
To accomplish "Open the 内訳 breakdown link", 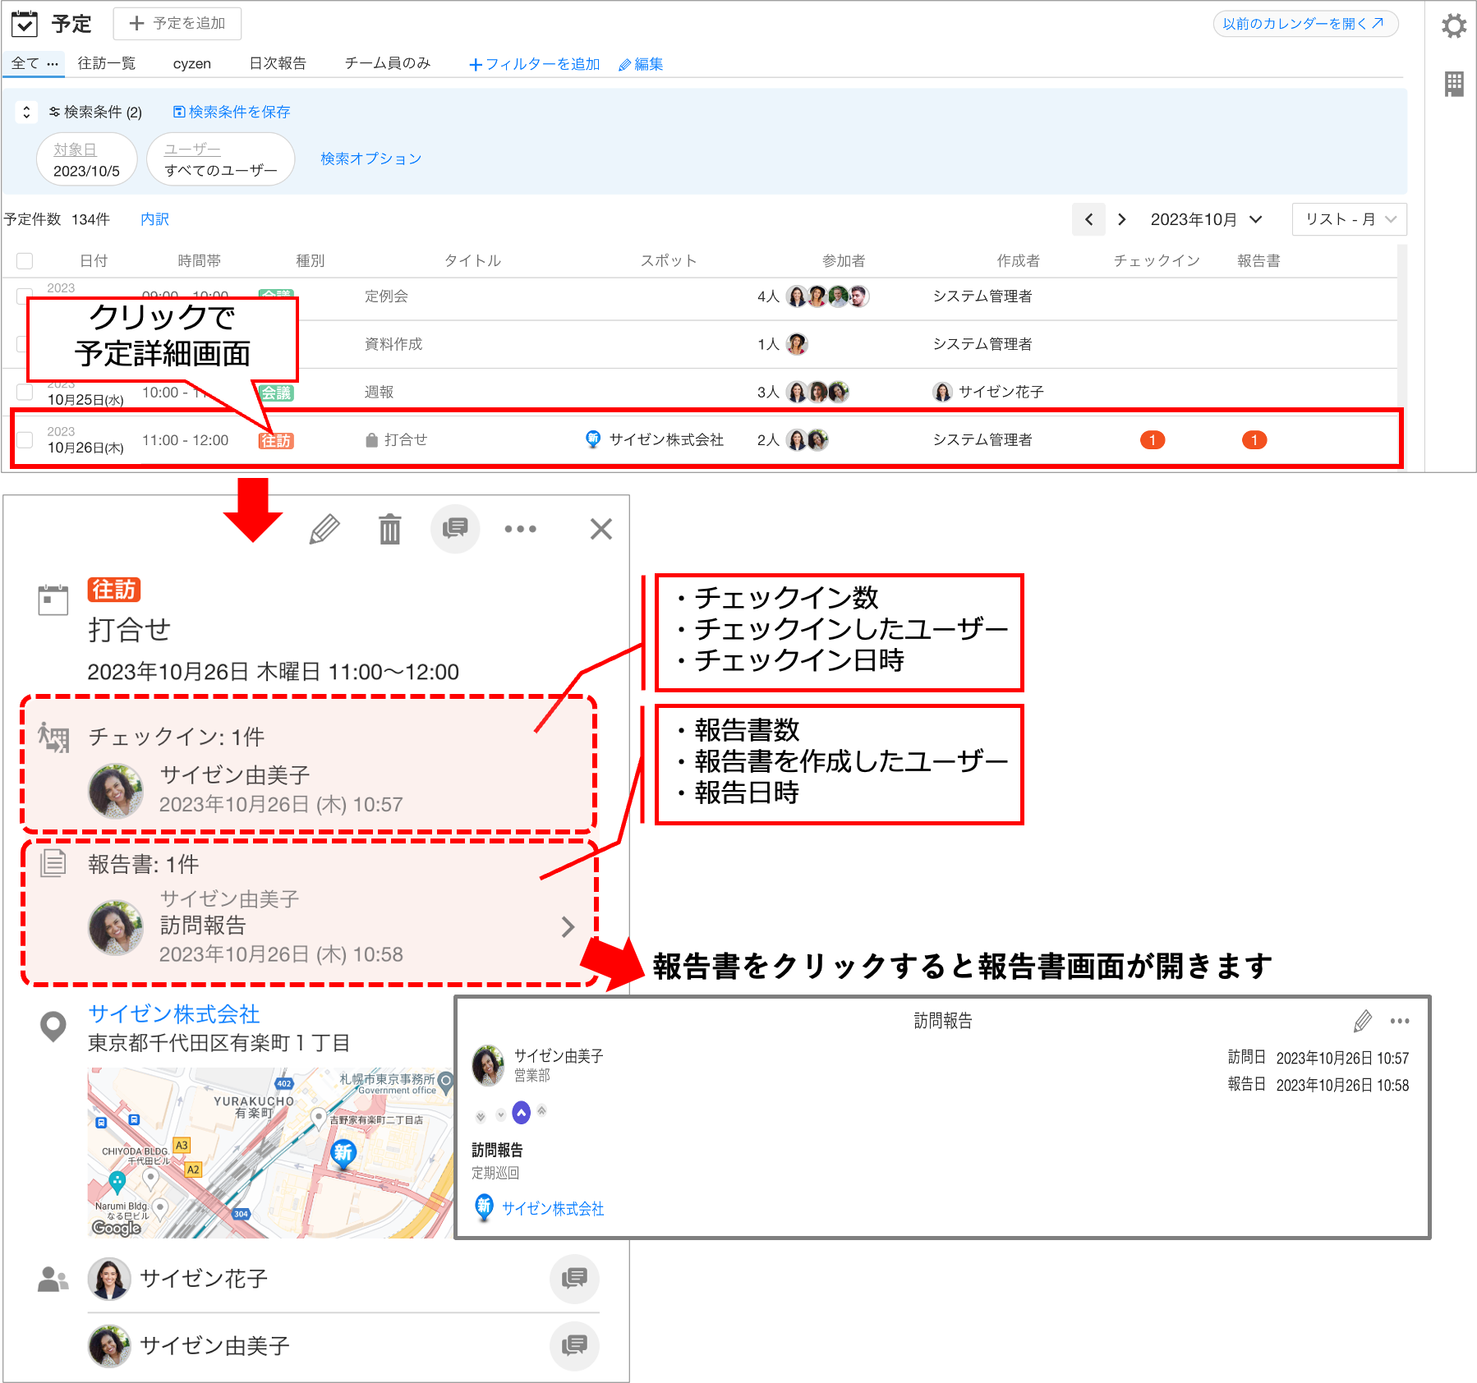I will point(154,219).
